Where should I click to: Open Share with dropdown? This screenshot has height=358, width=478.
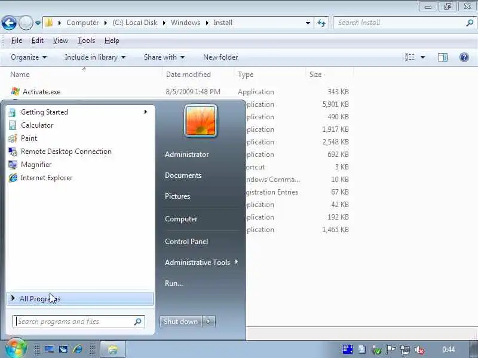164,57
